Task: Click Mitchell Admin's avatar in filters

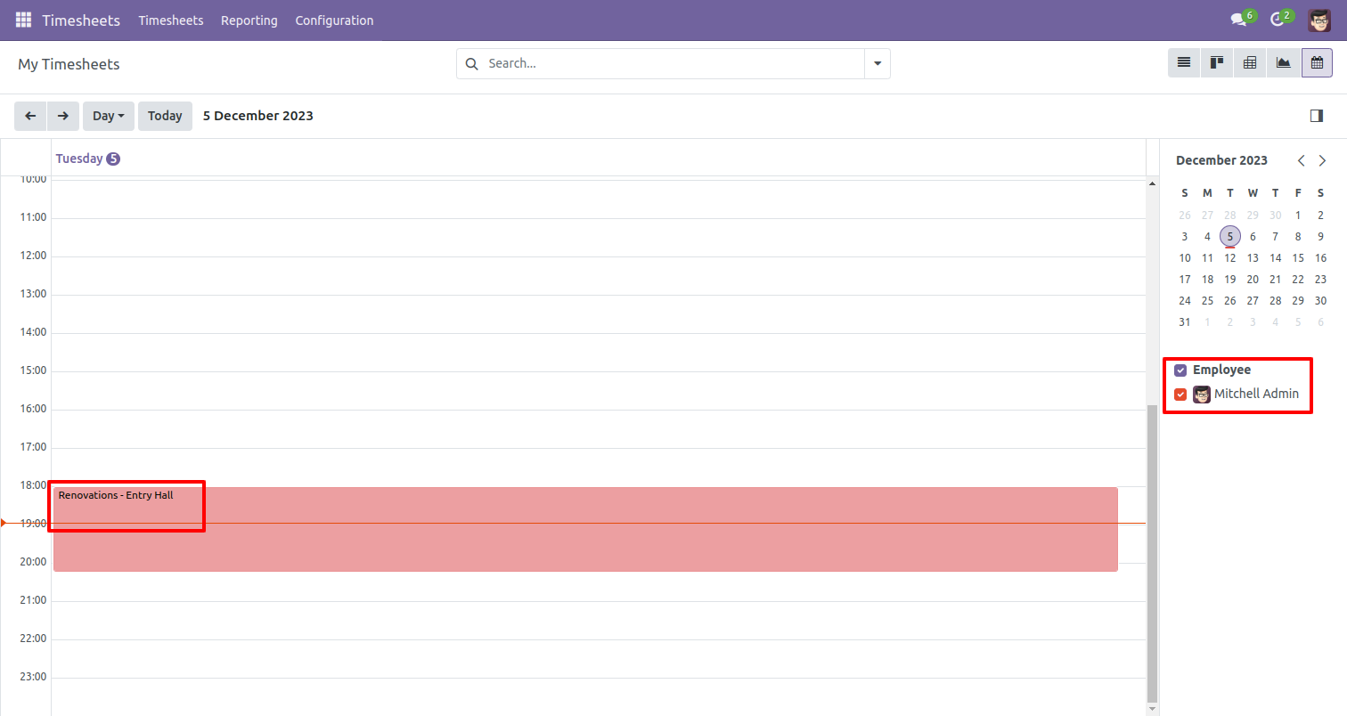Action: point(1202,394)
